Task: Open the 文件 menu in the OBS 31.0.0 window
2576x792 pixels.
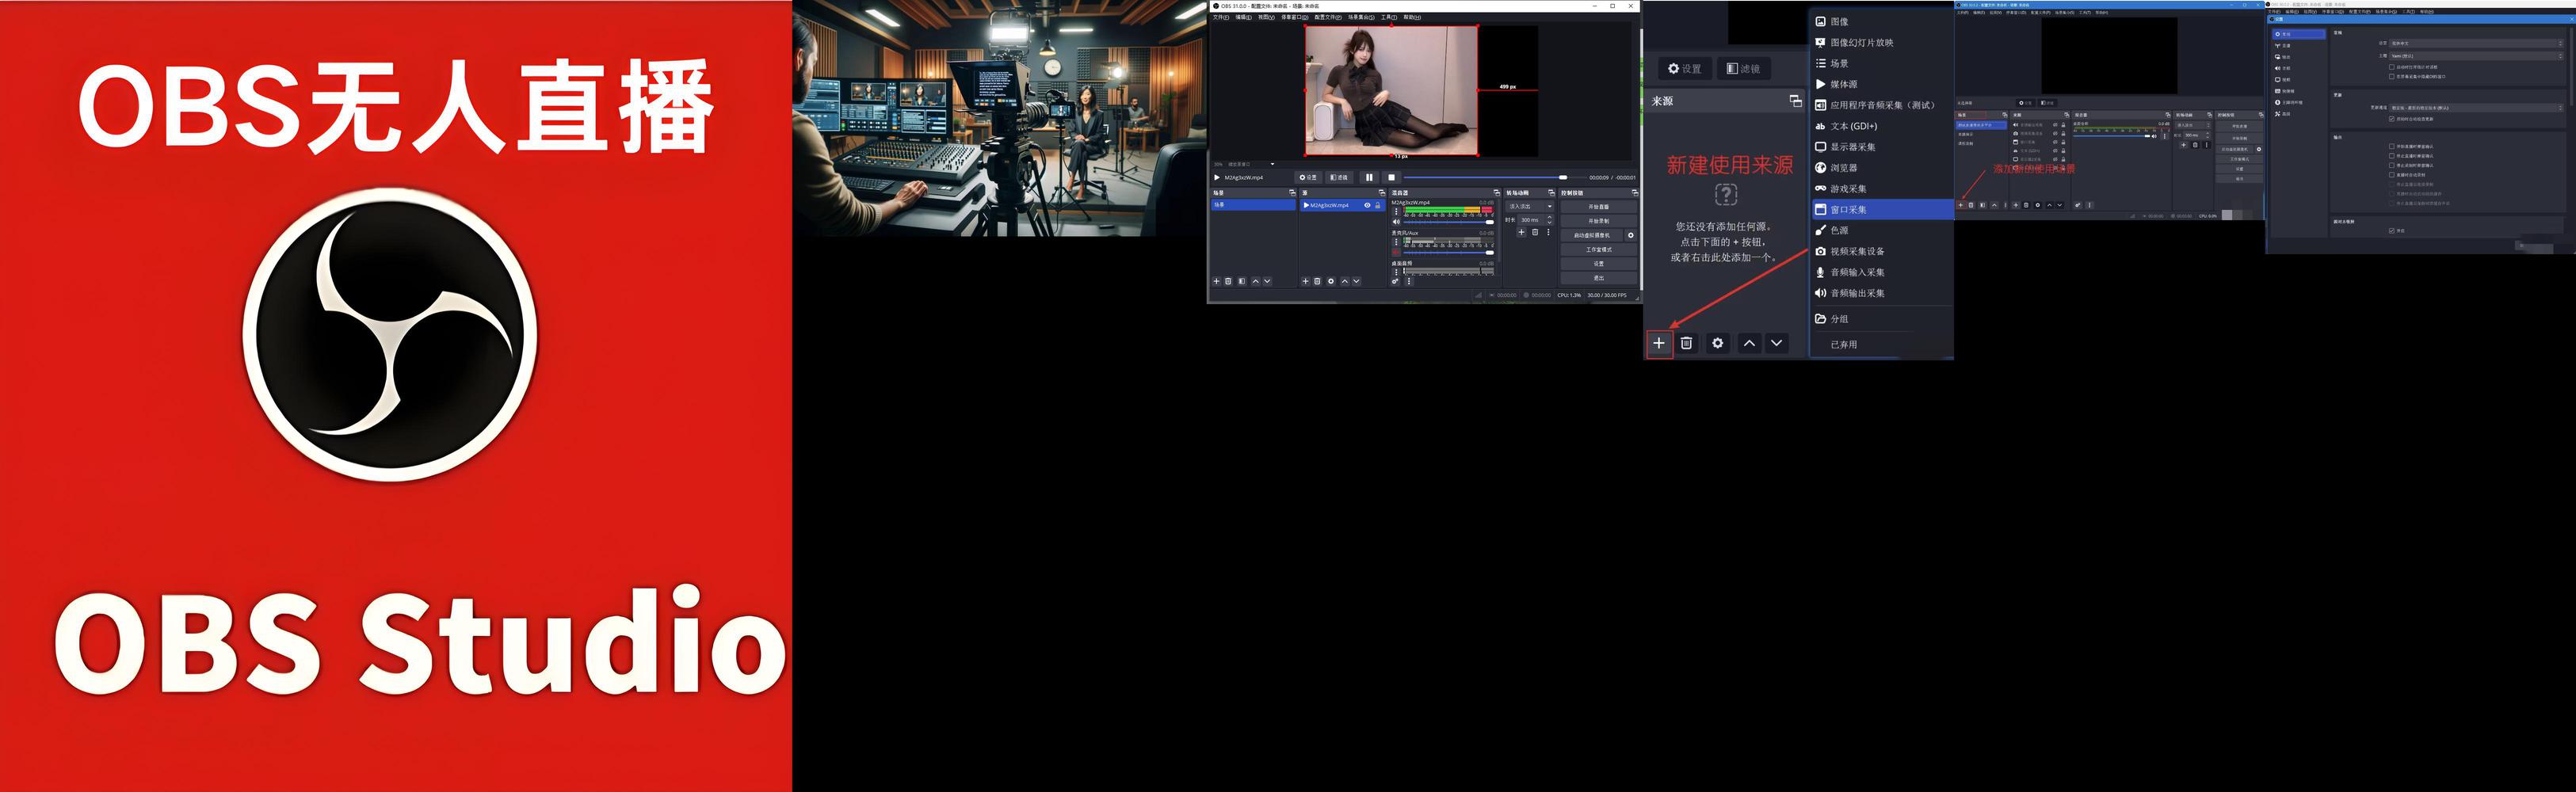Action: click(x=1221, y=17)
